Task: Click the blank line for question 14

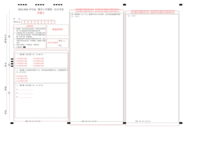Action: (26, 97)
